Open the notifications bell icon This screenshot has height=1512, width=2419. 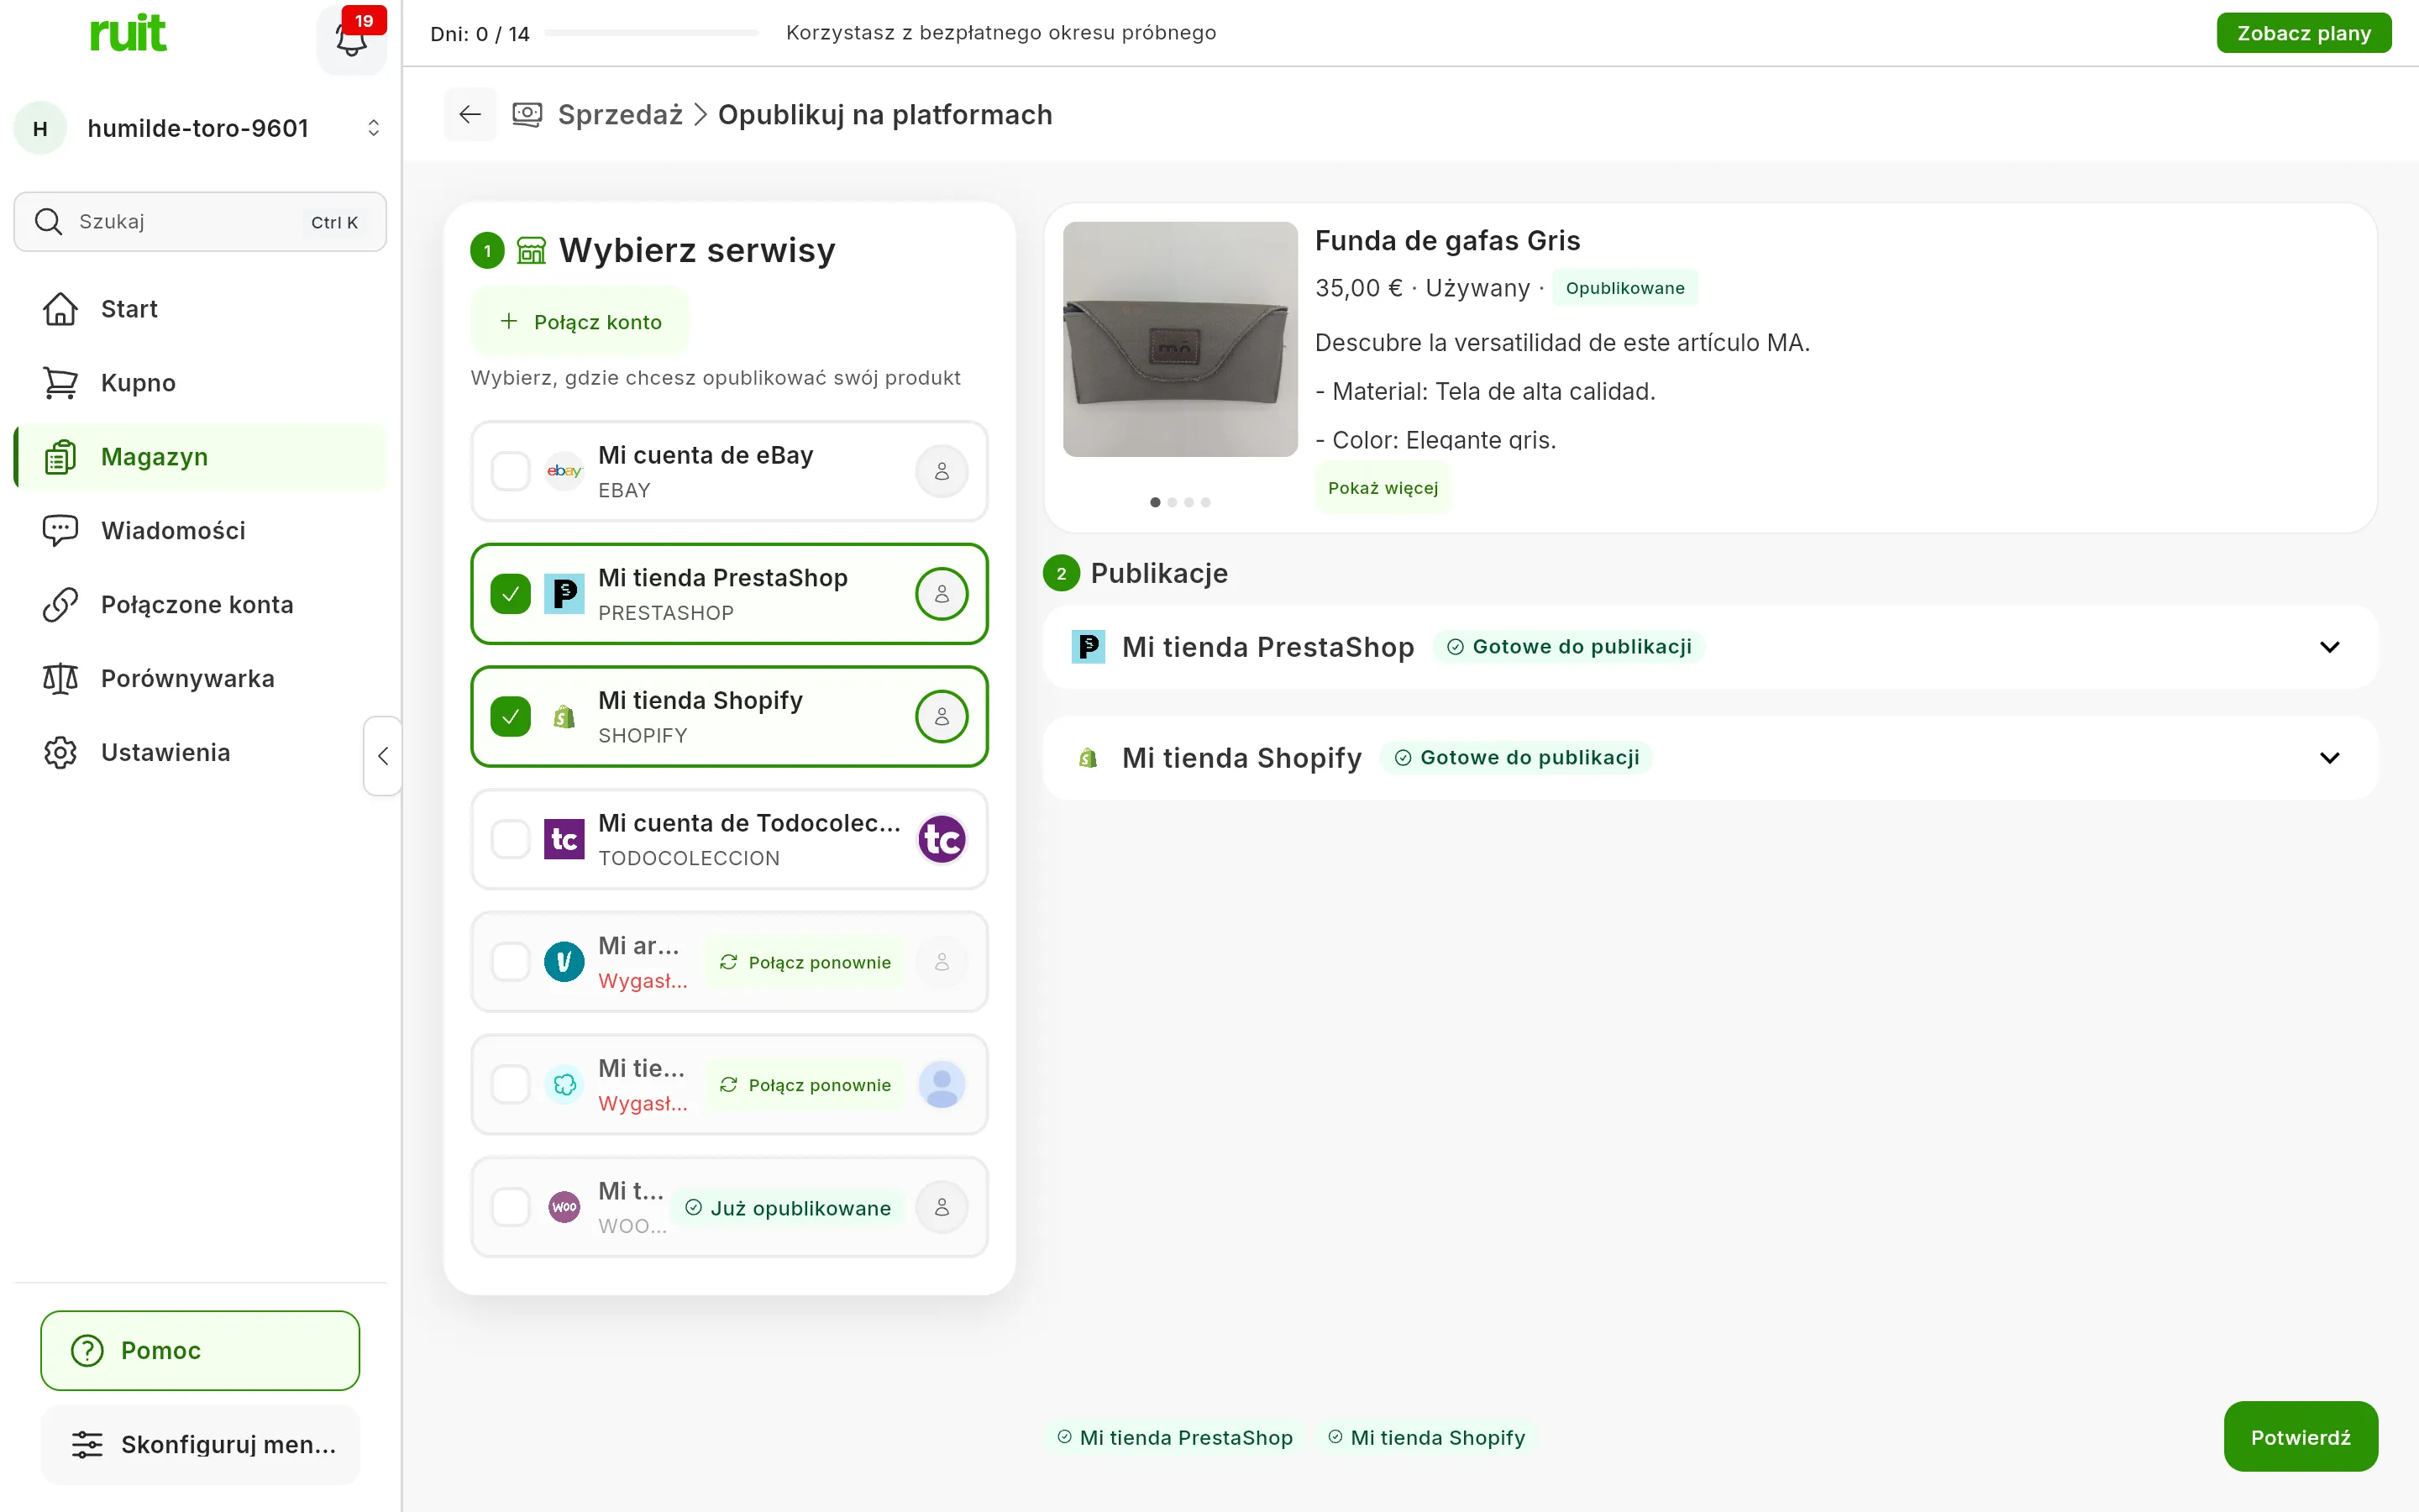point(351,40)
